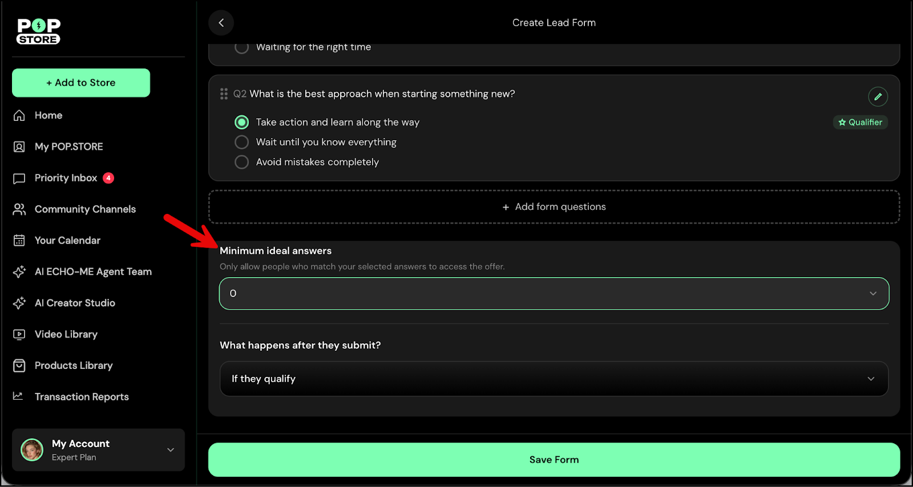This screenshot has width=913, height=487.
Task: Open the Video Library section
Action: point(66,334)
